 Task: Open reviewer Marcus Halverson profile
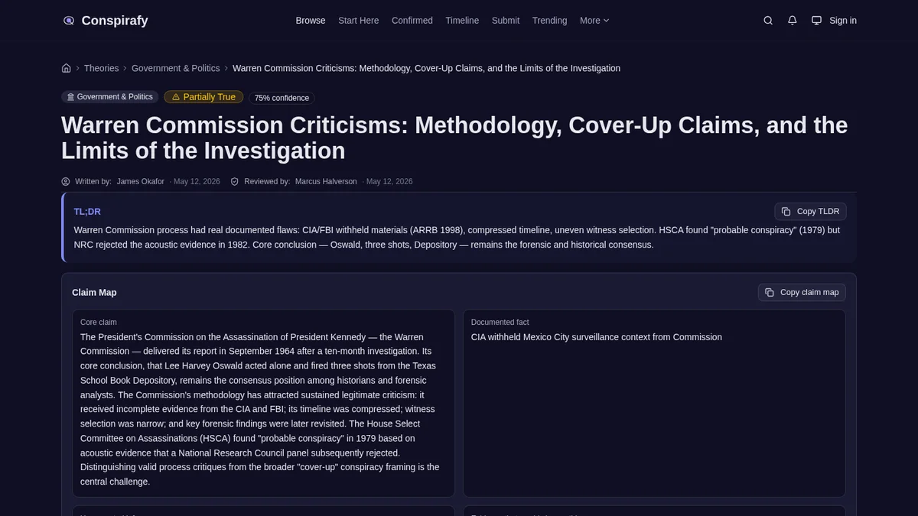click(x=326, y=182)
